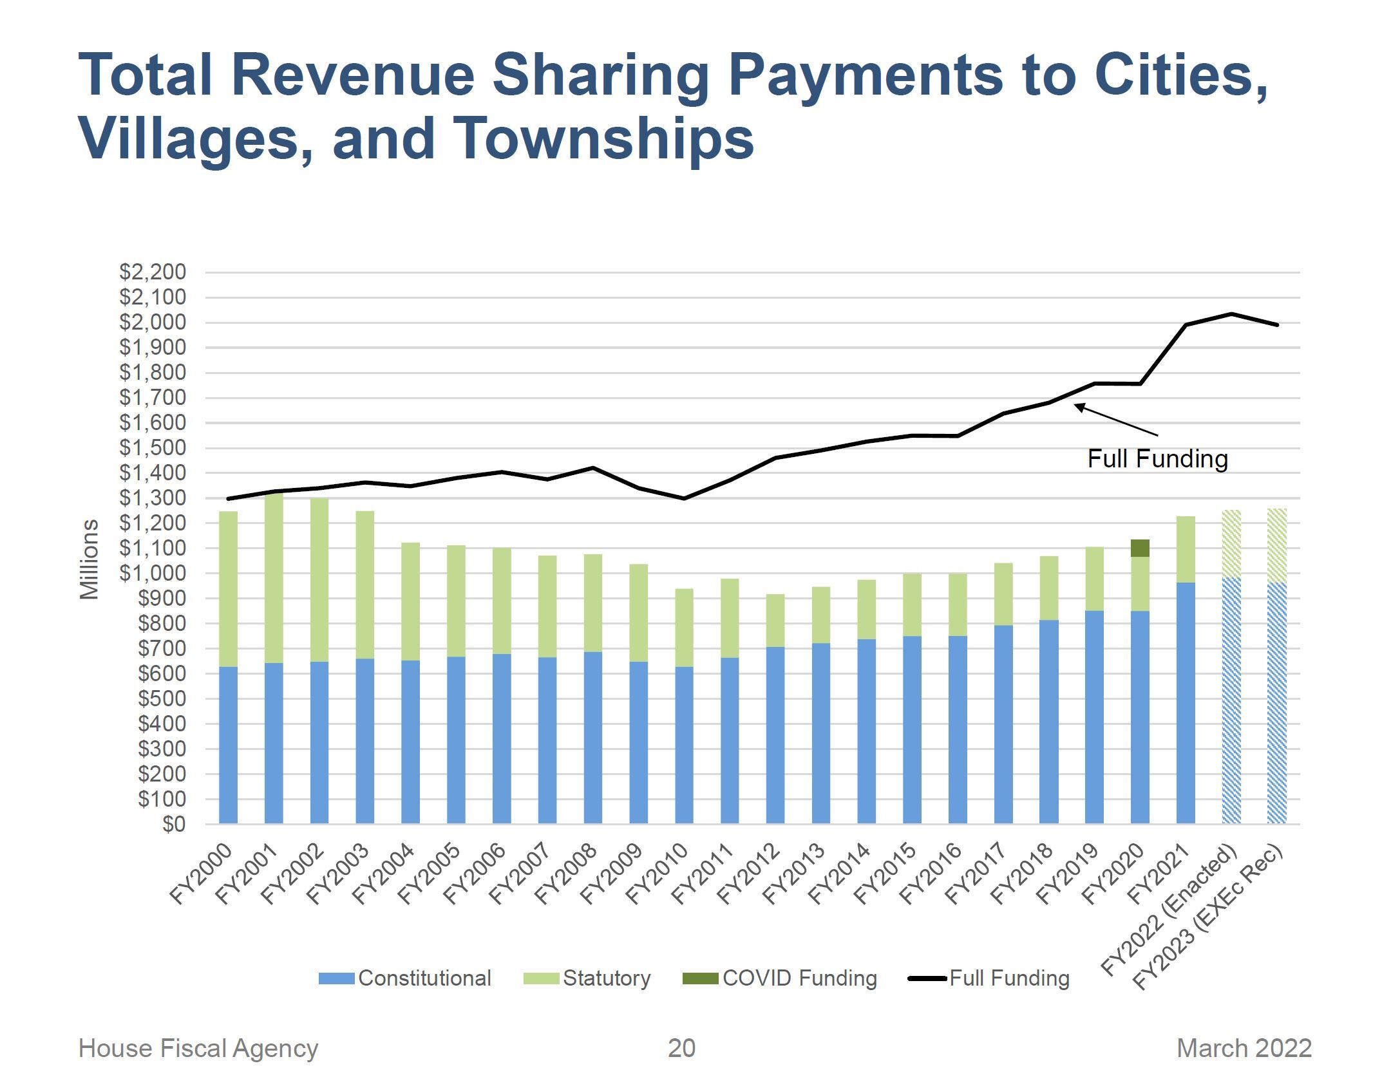Click the Constitutional legend blue swatch

click(x=336, y=978)
